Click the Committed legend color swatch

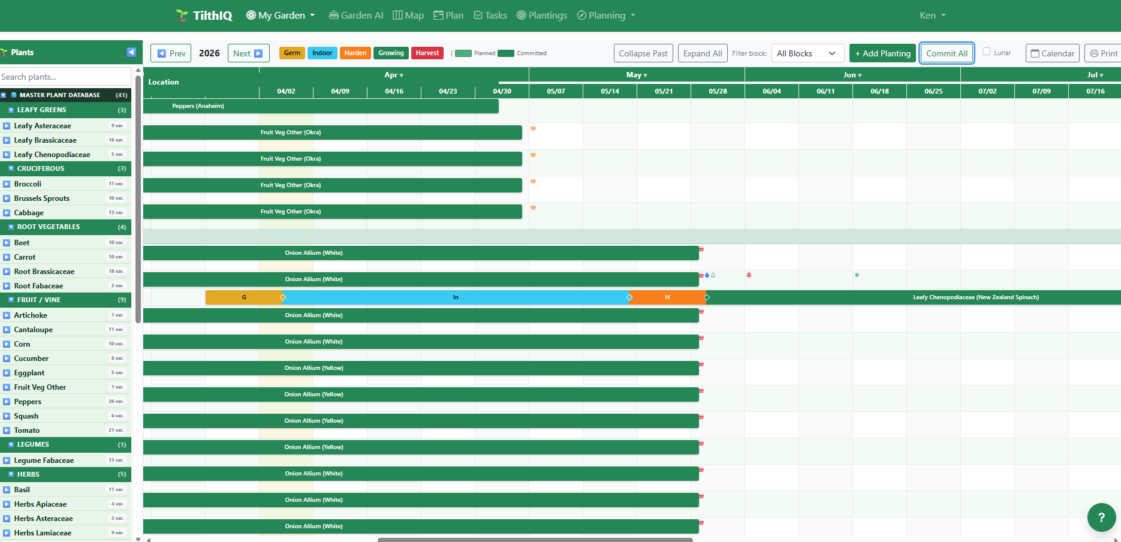[x=506, y=53]
